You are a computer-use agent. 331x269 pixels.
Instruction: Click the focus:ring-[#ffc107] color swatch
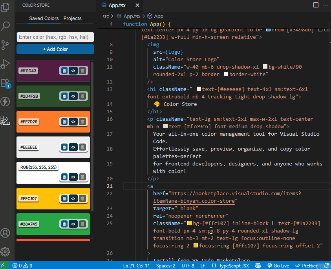196,245
